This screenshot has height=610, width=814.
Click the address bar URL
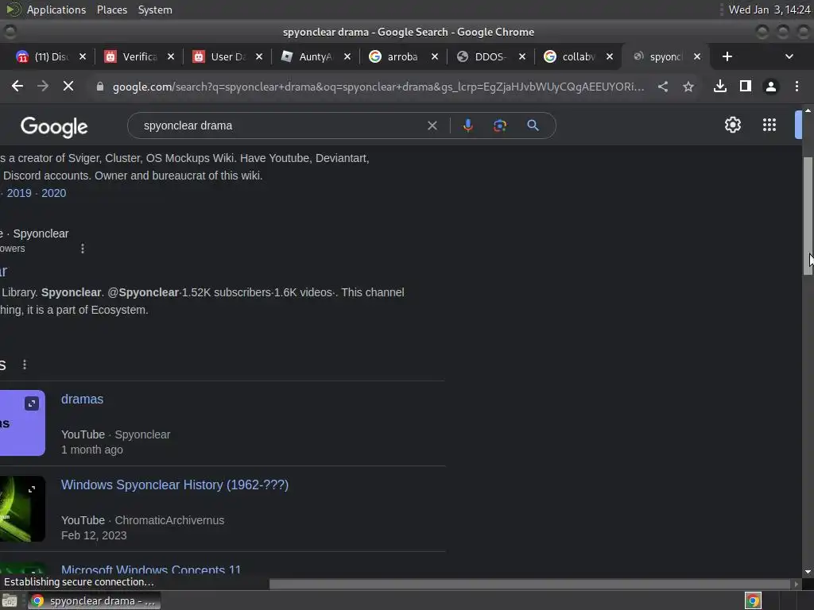click(x=378, y=87)
